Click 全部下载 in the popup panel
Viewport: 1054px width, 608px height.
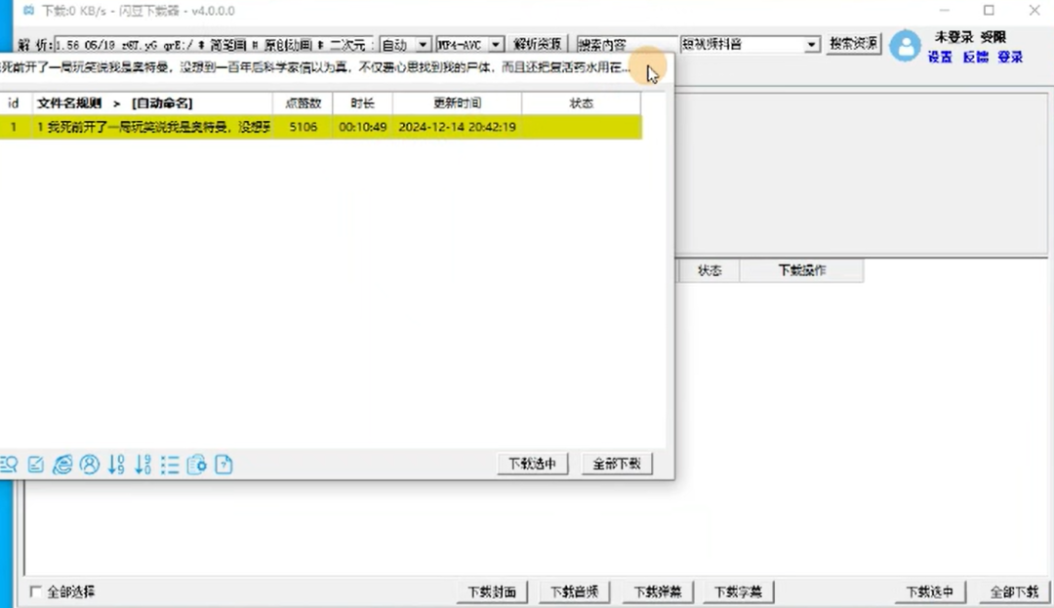click(x=617, y=464)
